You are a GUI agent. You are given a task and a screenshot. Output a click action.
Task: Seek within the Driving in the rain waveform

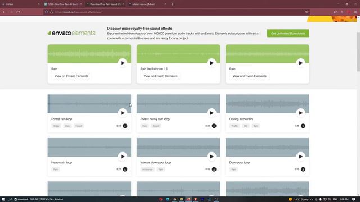(267, 103)
